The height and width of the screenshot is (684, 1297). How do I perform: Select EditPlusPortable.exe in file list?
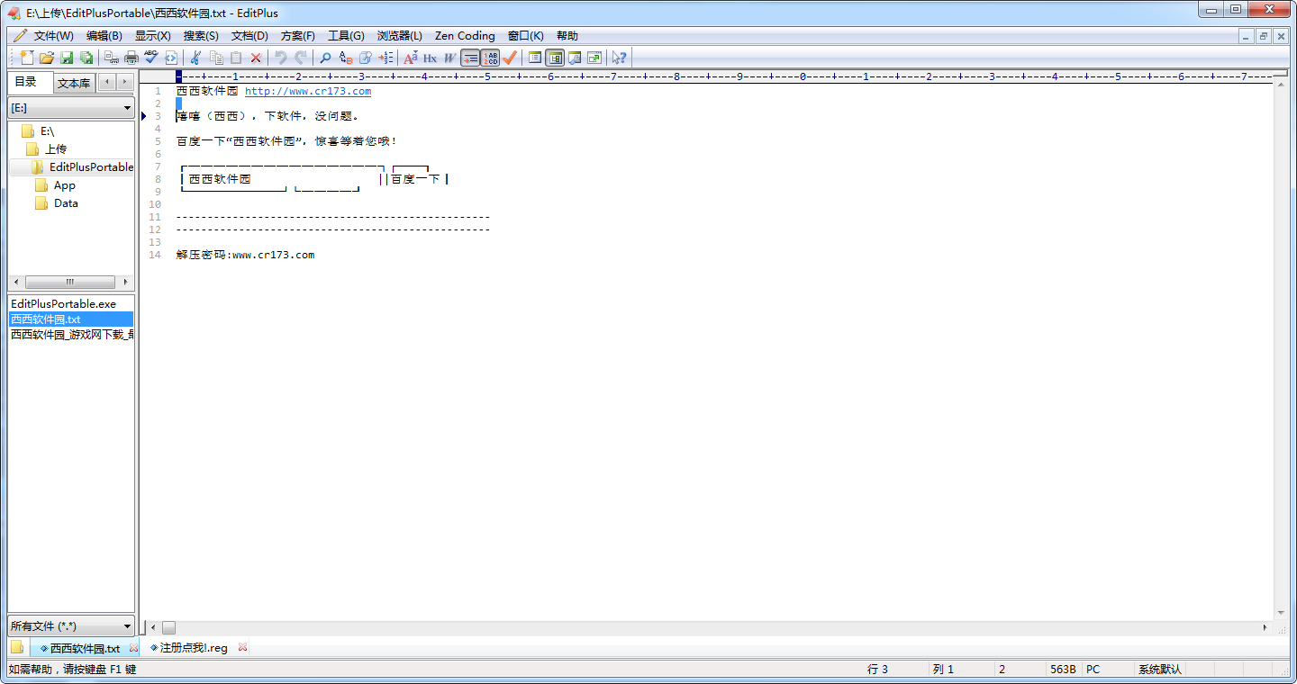[63, 304]
